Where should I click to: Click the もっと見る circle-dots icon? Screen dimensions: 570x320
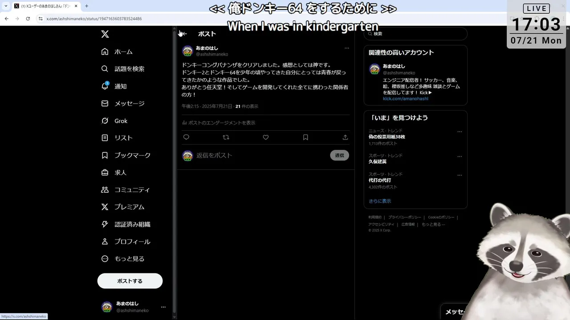(x=105, y=259)
